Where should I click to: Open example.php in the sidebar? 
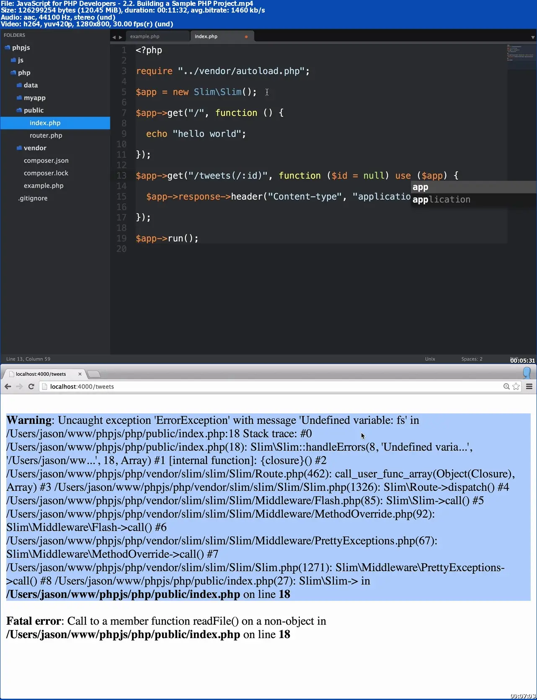44,186
